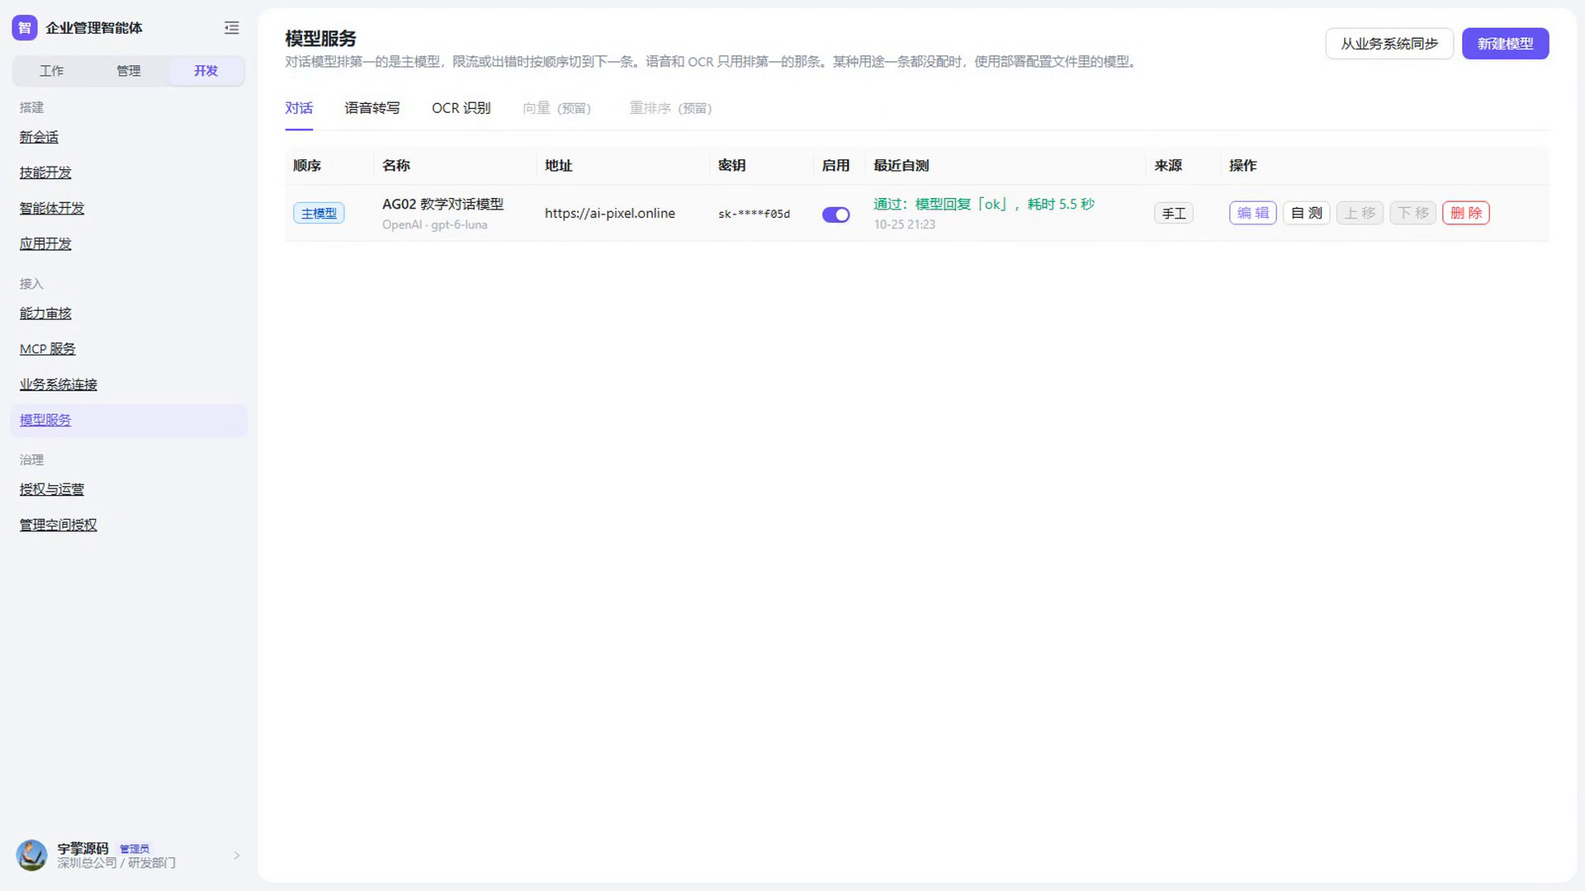This screenshot has height=891, width=1585.
Task: Select the 向量 (预留) tab
Action: 557,108
